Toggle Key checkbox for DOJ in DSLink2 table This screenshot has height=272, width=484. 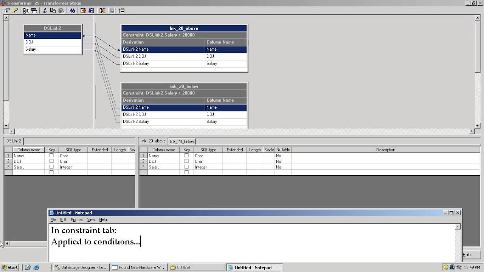pos(51,161)
